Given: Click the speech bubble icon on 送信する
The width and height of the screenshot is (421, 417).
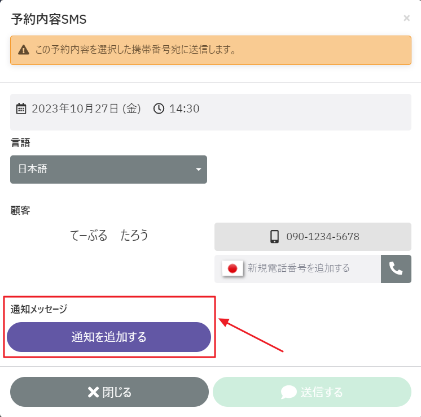Looking at the screenshot, I should (289, 392).
